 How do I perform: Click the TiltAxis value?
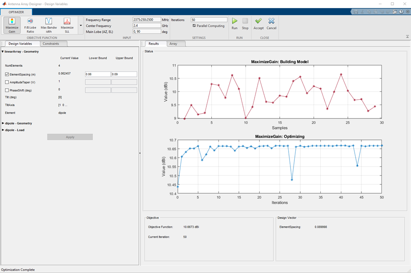[63, 105]
